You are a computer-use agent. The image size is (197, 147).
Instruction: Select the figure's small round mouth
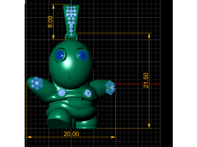click(71, 77)
